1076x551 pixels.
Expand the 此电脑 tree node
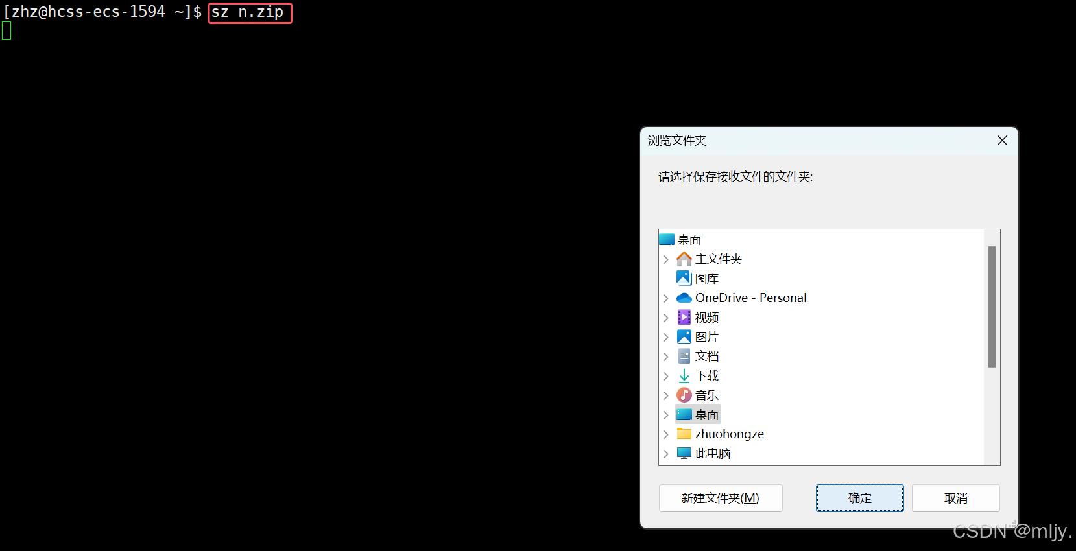pyautogui.click(x=666, y=454)
